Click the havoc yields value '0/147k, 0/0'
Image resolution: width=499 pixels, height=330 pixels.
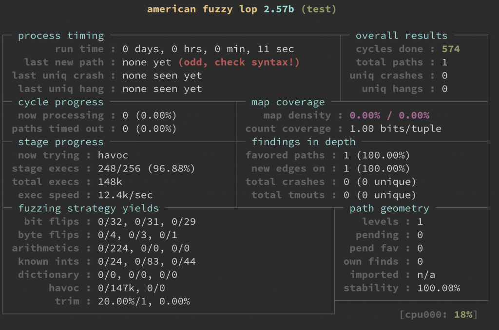click(x=132, y=288)
